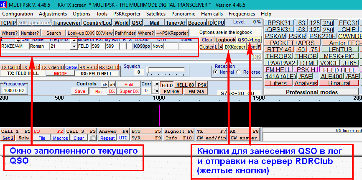Select the BPSK31 mode button
362x180 pixels.
(279, 23)
